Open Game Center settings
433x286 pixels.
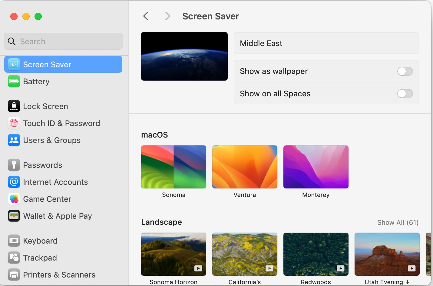(x=63, y=199)
